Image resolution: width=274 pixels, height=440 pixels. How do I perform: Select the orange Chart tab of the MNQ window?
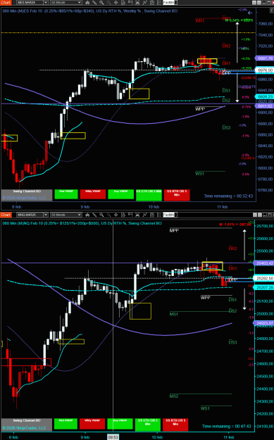[x=6, y=215]
